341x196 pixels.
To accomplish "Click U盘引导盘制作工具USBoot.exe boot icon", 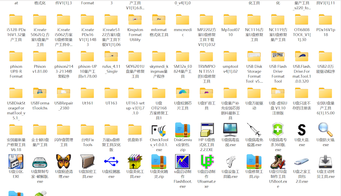I will point(278,162).
